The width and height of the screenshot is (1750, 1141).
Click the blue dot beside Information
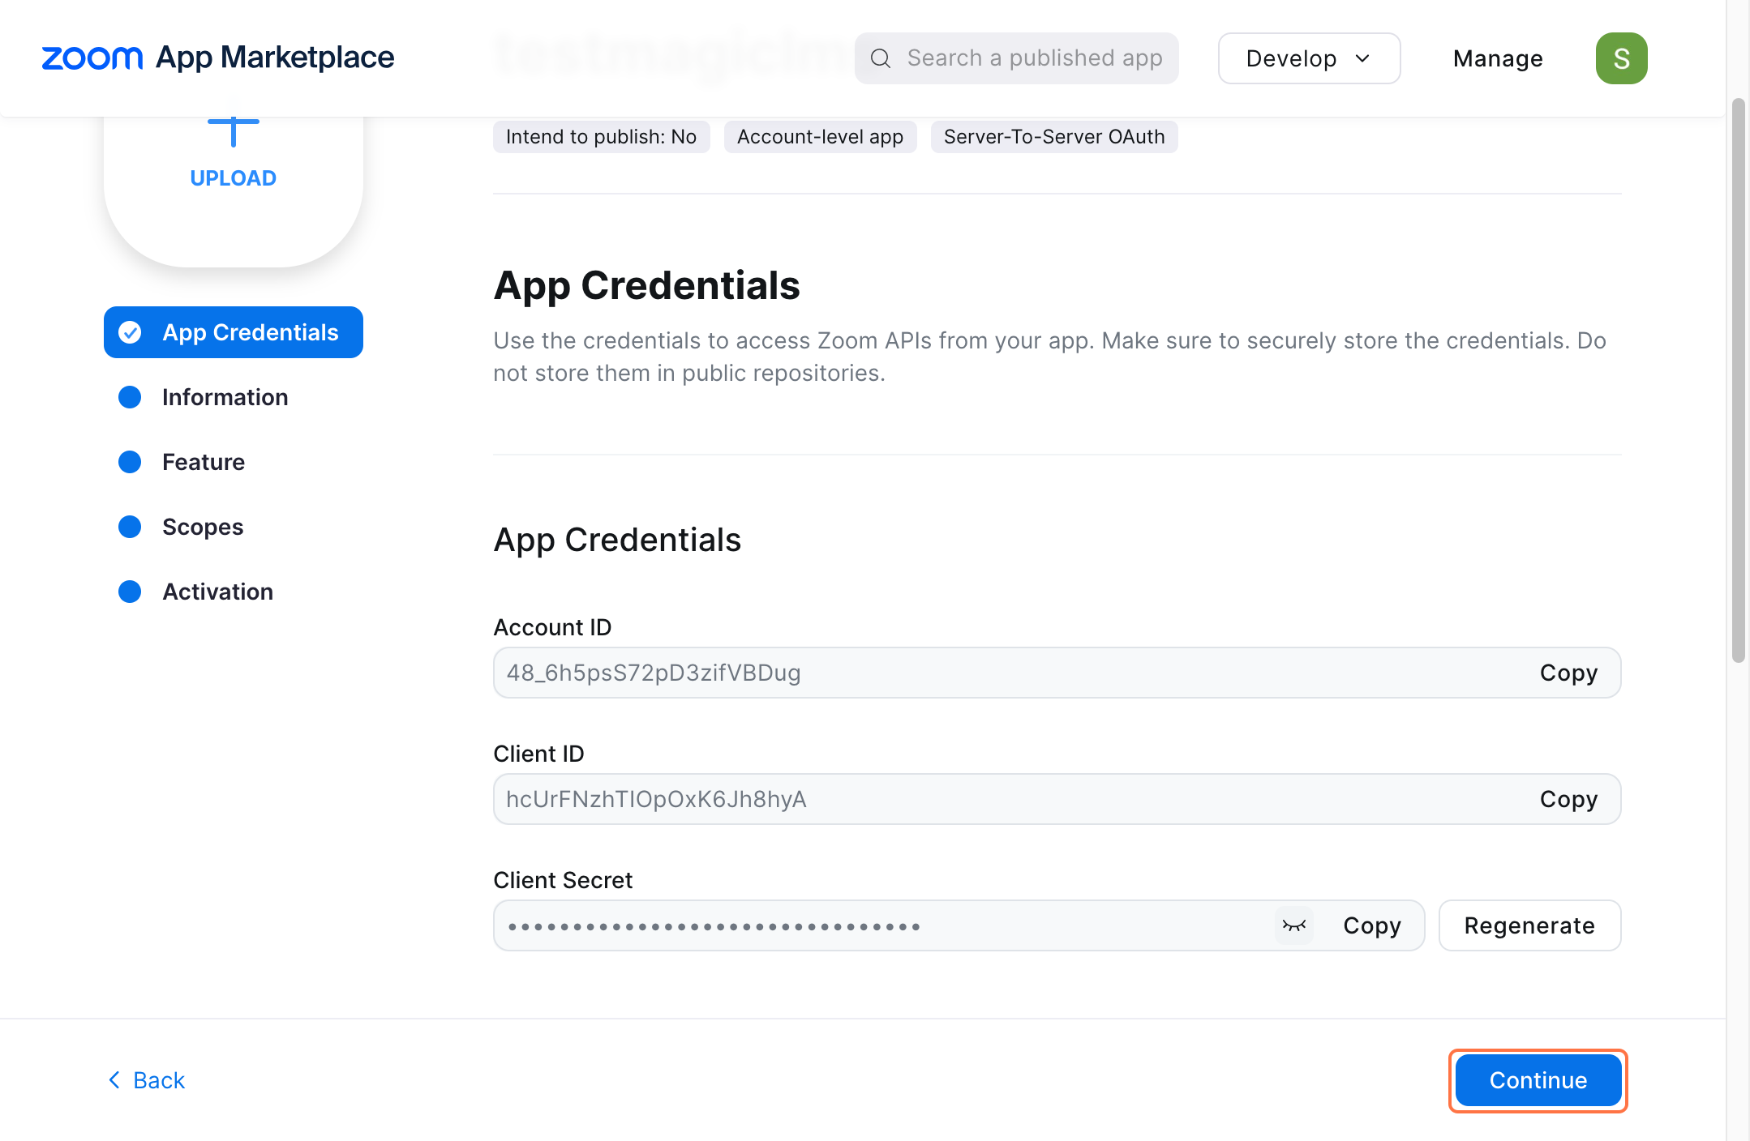pos(130,397)
